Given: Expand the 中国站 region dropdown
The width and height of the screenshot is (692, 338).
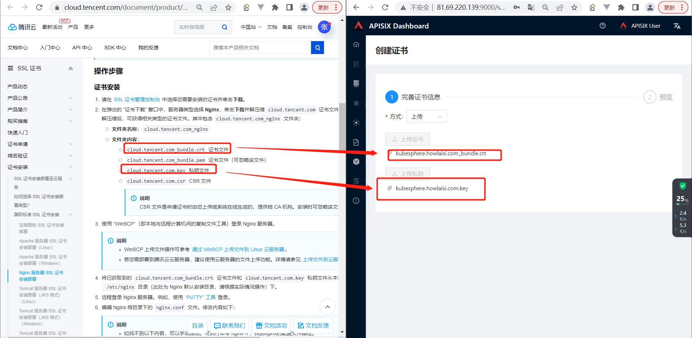Looking at the screenshot, I should pyautogui.click(x=251, y=27).
